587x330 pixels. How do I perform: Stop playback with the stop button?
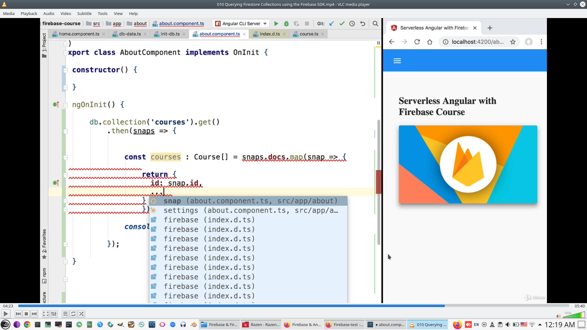pos(26,314)
